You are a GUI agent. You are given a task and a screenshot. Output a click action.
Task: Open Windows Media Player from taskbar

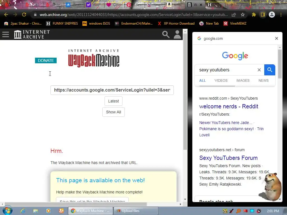48,211
